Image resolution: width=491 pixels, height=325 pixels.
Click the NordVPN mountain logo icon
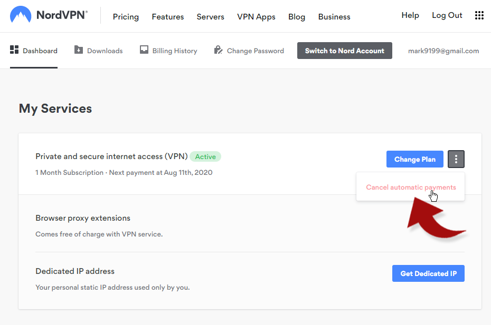pyautogui.click(x=21, y=15)
